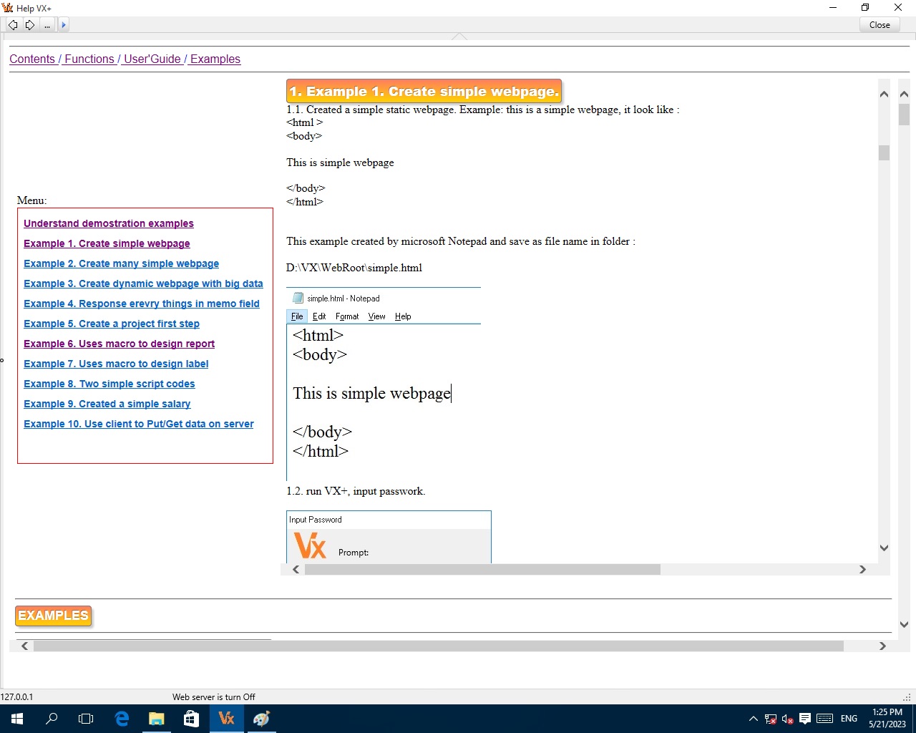Open Microsoft Store from taskbar
This screenshot has height=733, width=916.
pos(191,719)
